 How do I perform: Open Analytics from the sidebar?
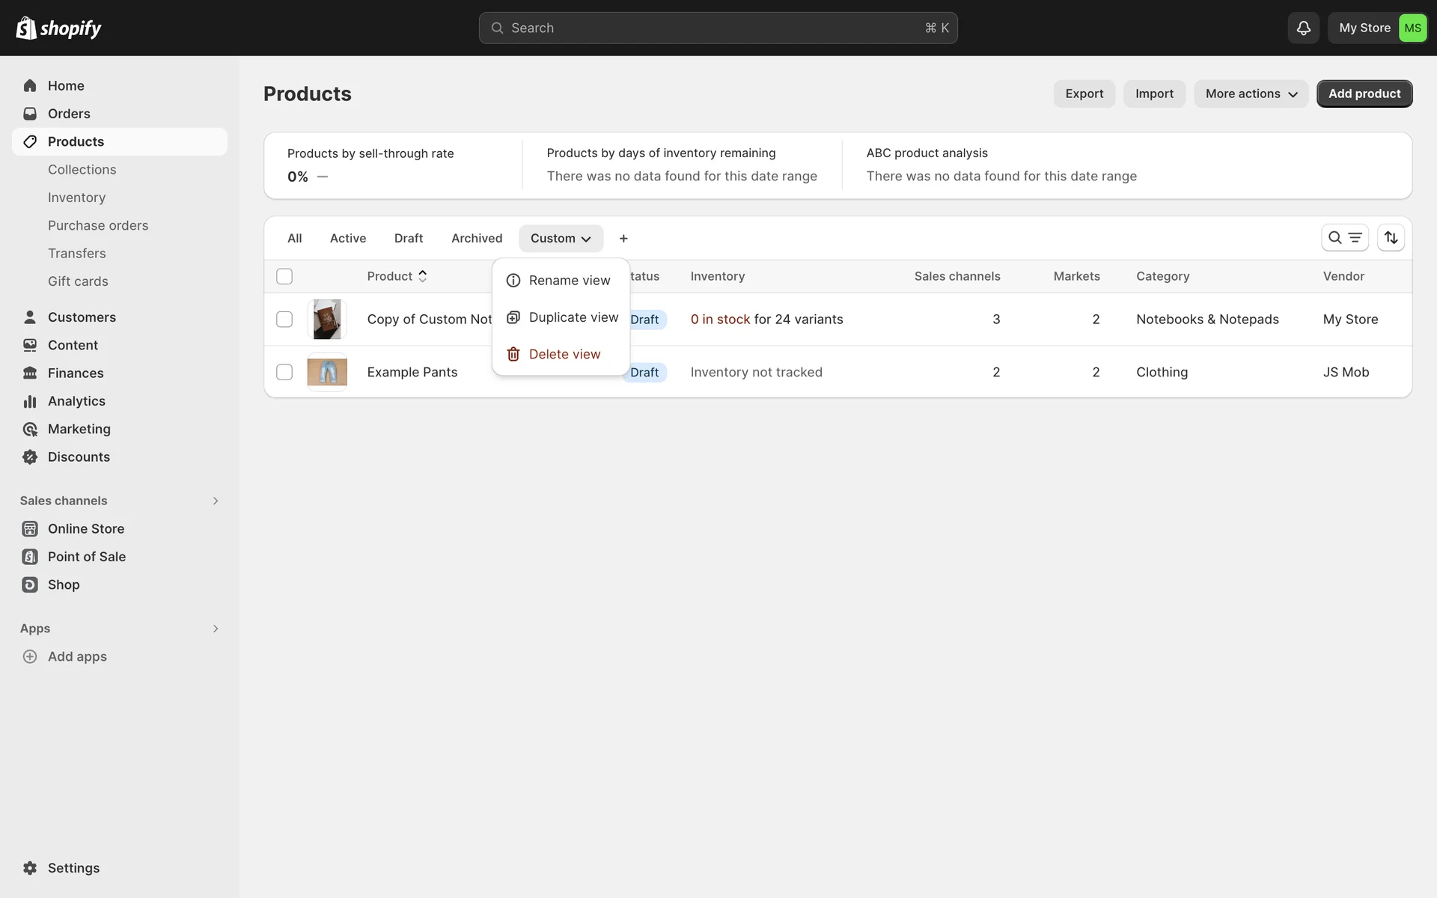(76, 401)
